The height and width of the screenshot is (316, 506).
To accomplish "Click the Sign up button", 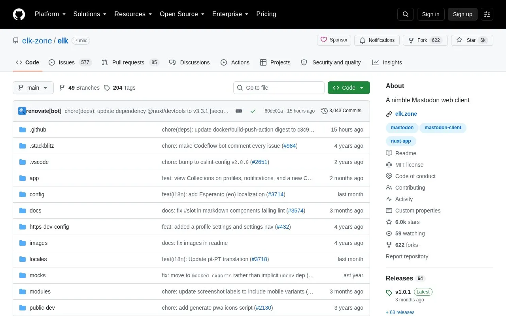I will pyautogui.click(x=463, y=14).
